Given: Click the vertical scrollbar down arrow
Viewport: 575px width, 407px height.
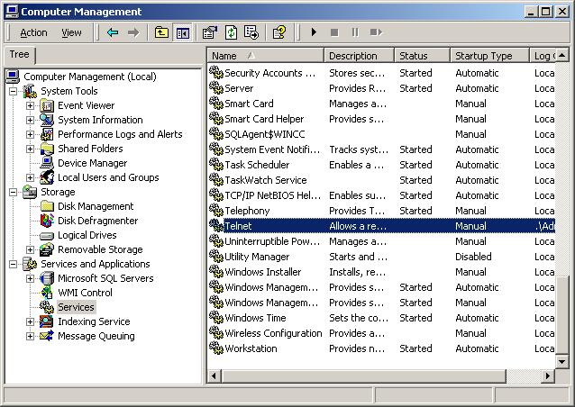Looking at the screenshot, I should tap(561, 362).
